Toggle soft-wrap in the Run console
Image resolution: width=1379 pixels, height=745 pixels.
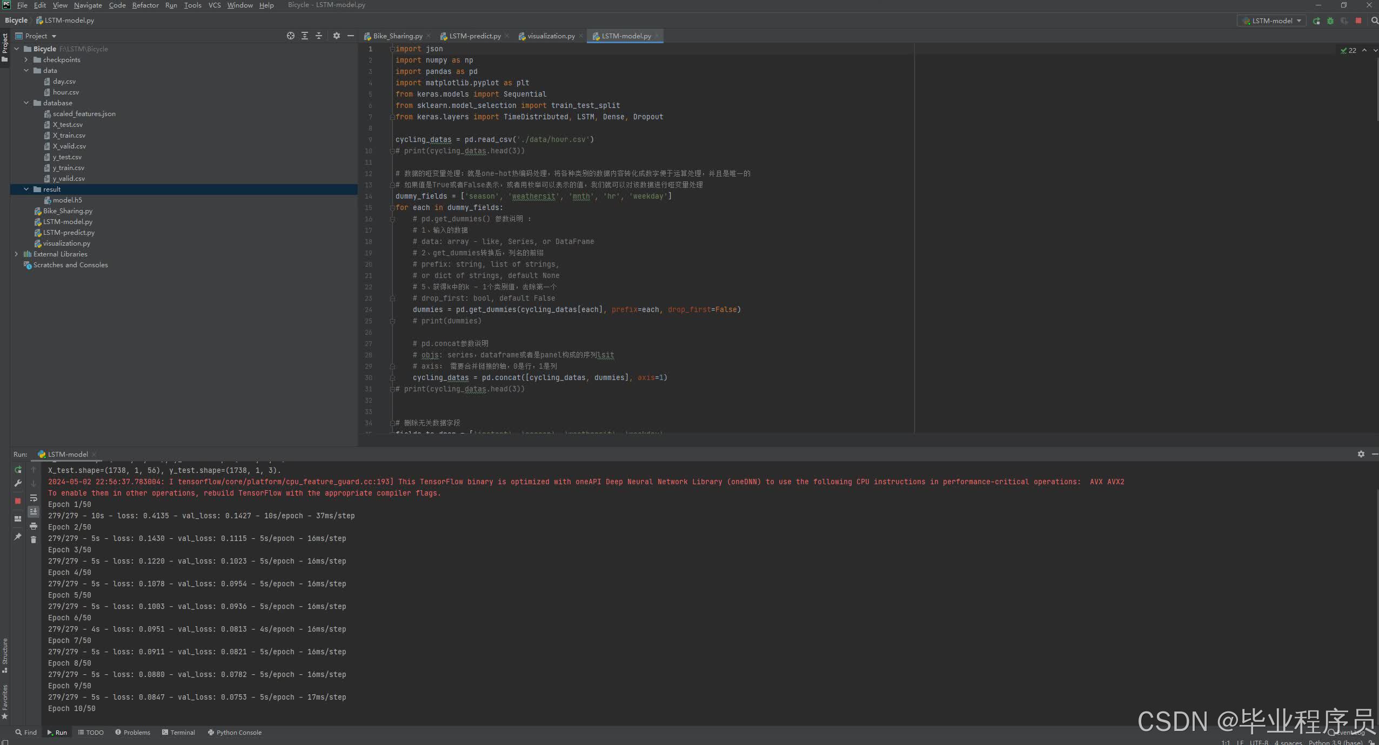[x=34, y=498]
